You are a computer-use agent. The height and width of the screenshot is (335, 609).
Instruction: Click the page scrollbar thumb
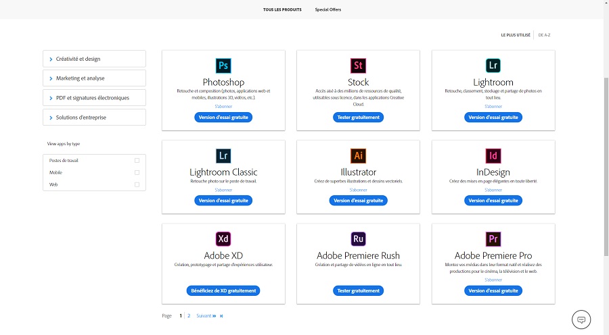click(606, 167)
